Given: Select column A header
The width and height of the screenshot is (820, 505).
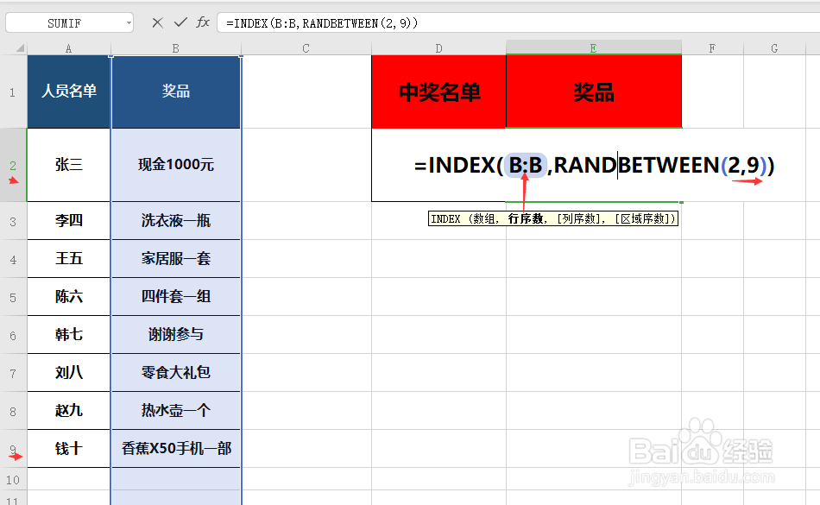Looking at the screenshot, I should [x=69, y=48].
